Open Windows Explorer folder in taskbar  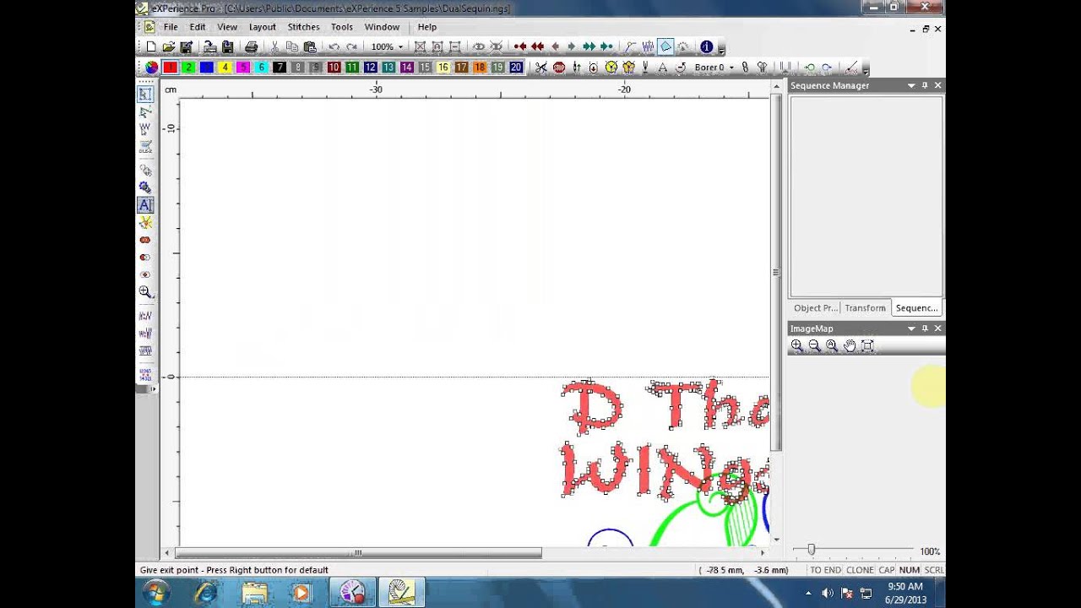[x=254, y=594]
